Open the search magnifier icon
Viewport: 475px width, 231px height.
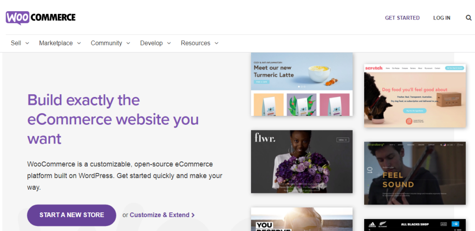pyautogui.click(x=469, y=18)
